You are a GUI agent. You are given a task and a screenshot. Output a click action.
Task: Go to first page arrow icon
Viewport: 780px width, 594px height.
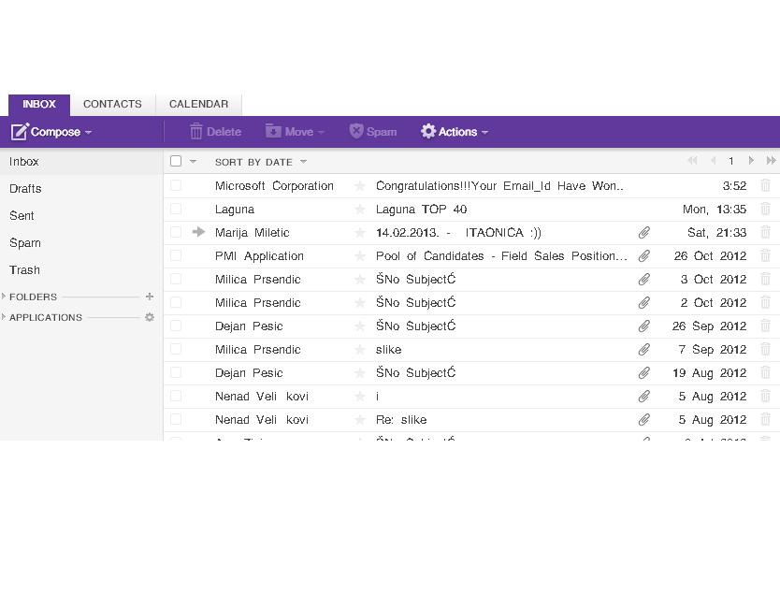click(x=692, y=160)
